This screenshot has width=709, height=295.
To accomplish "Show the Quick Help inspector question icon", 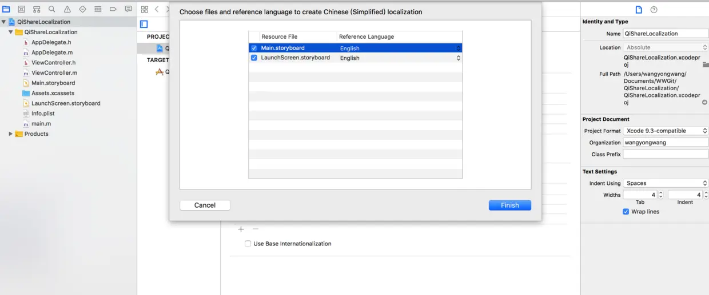I will (654, 10).
